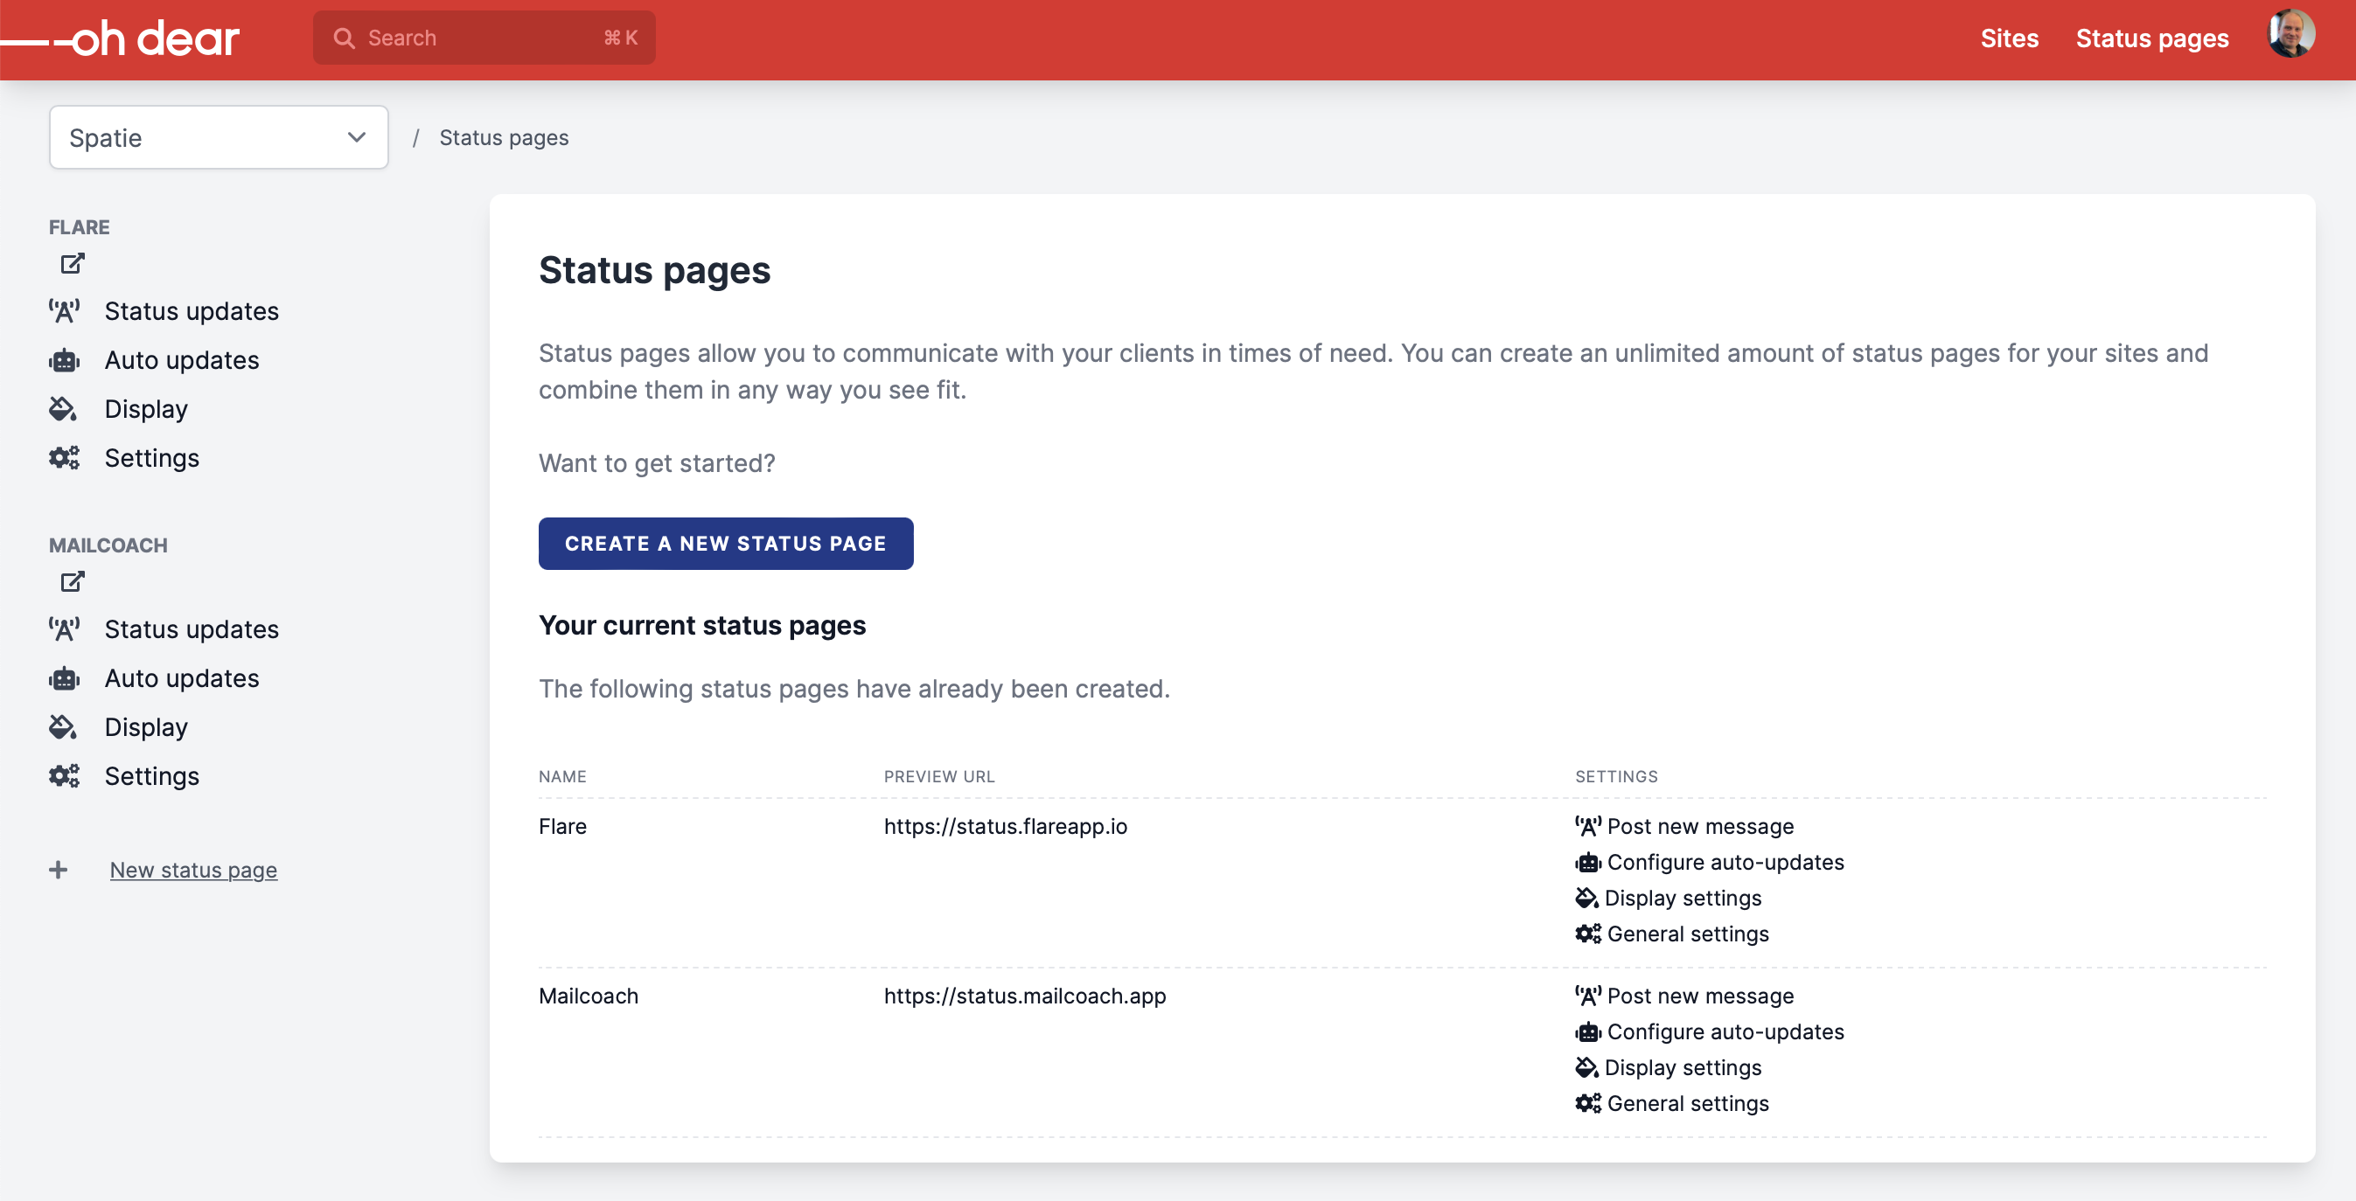
Task: Click https://status.flareapp.io preview URL
Action: 1005,826
